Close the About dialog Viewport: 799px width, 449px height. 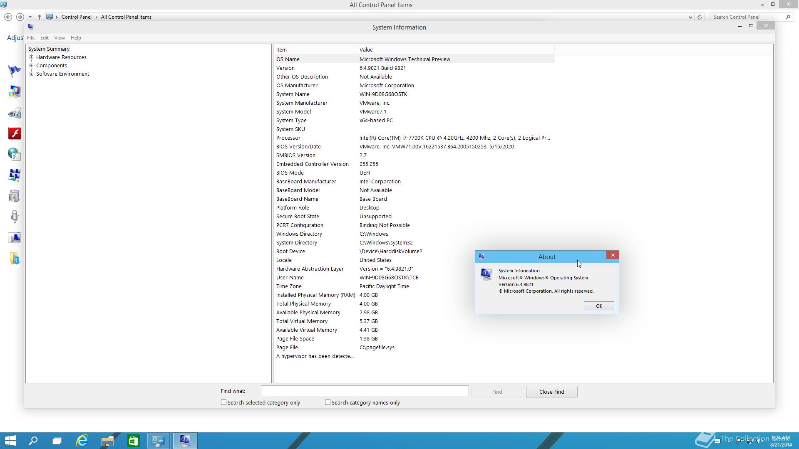[x=613, y=255]
